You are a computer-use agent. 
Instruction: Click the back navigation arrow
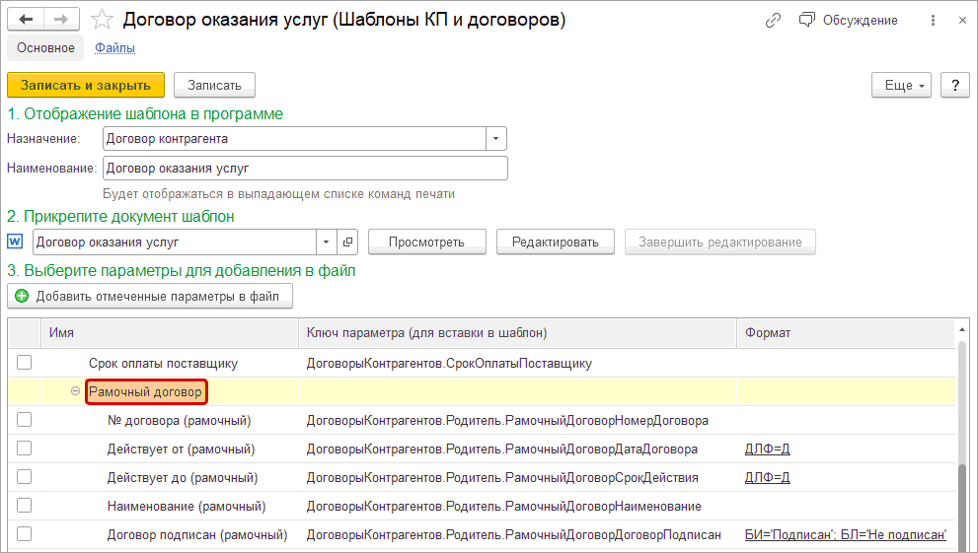click(26, 20)
